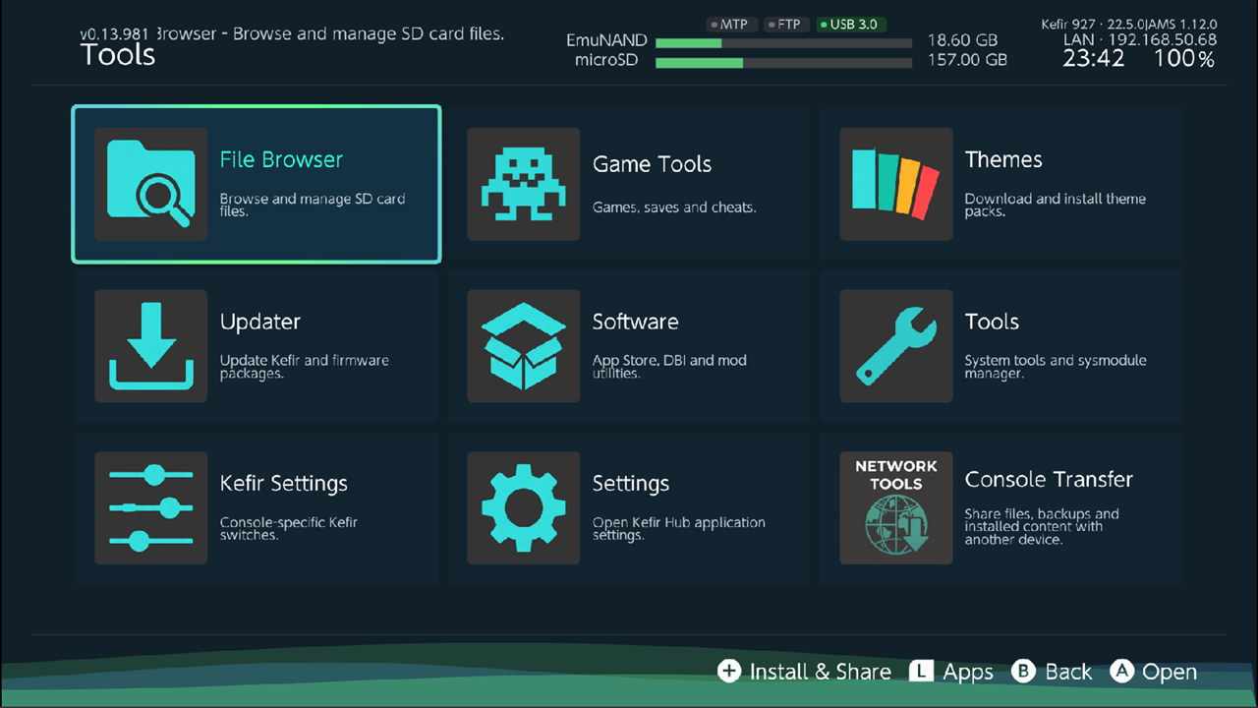Viewport: 1258px width, 708px height.
Task: Select the Game Tools pixel monster icon
Action: (x=523, y=184)
